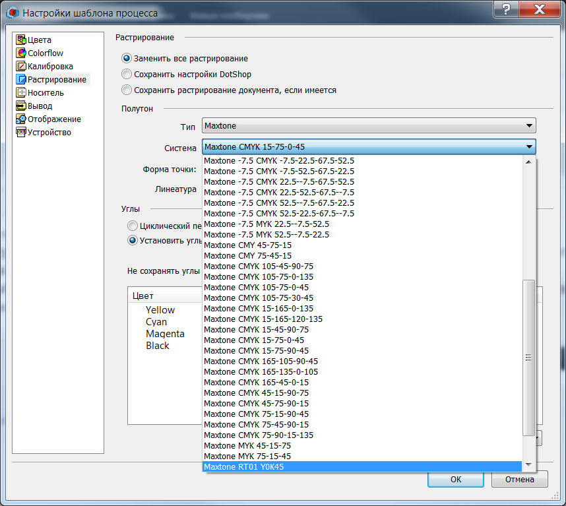Select the 'Циклический' angles radio button
566x506 pixels.
[x=133, y=226]
